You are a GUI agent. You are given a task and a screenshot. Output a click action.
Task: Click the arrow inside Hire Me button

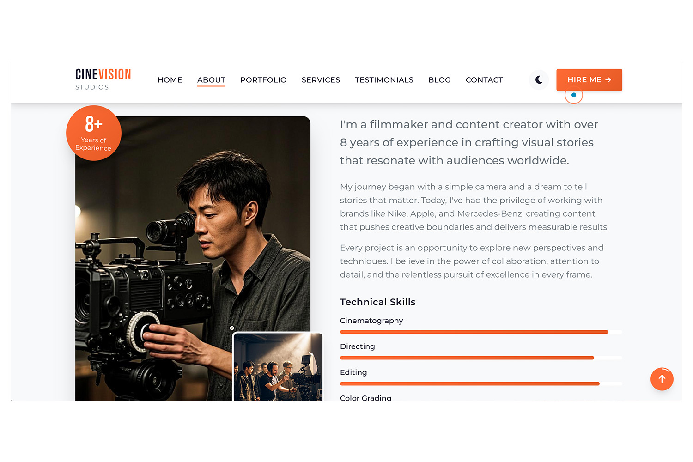click(x=608, y=80)
